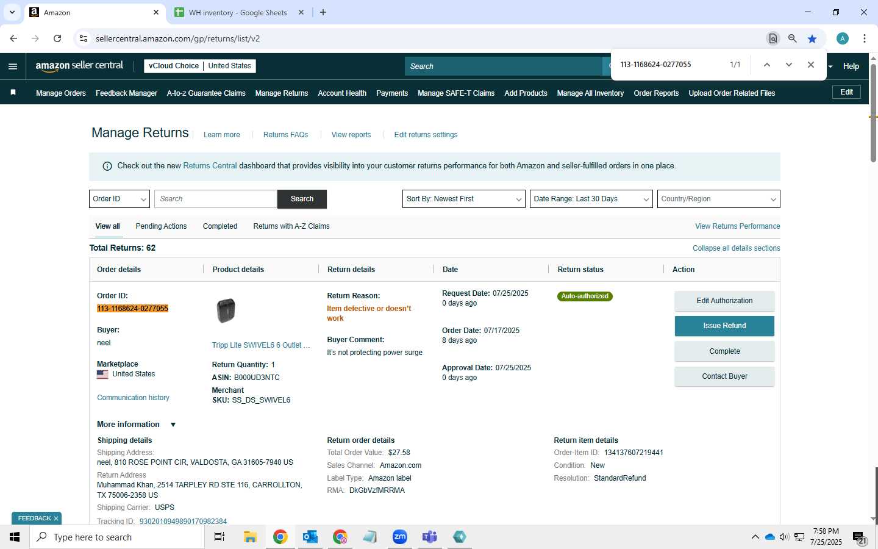Close the Amazon browser tab
This screenshot has height=549, width=878.
156,12
